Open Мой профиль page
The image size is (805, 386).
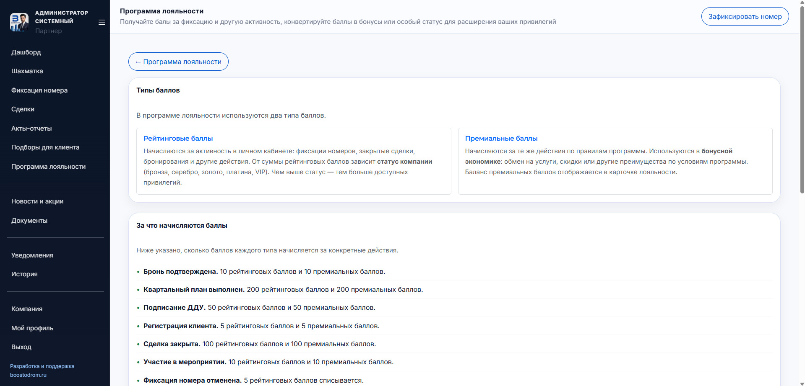32,328
